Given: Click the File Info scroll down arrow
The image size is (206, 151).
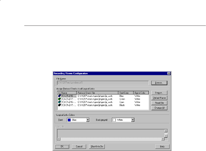Looking at the screenshot, I should [166, 136].
